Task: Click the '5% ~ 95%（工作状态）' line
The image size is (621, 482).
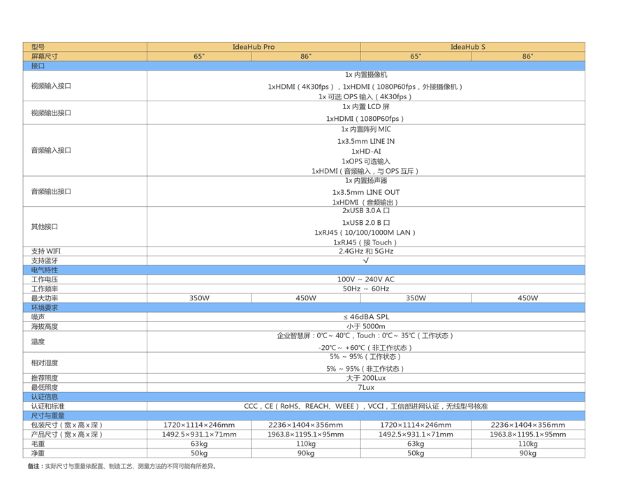Action: pos(365,357)
